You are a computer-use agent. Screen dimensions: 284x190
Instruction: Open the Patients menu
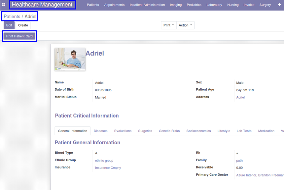93,5
